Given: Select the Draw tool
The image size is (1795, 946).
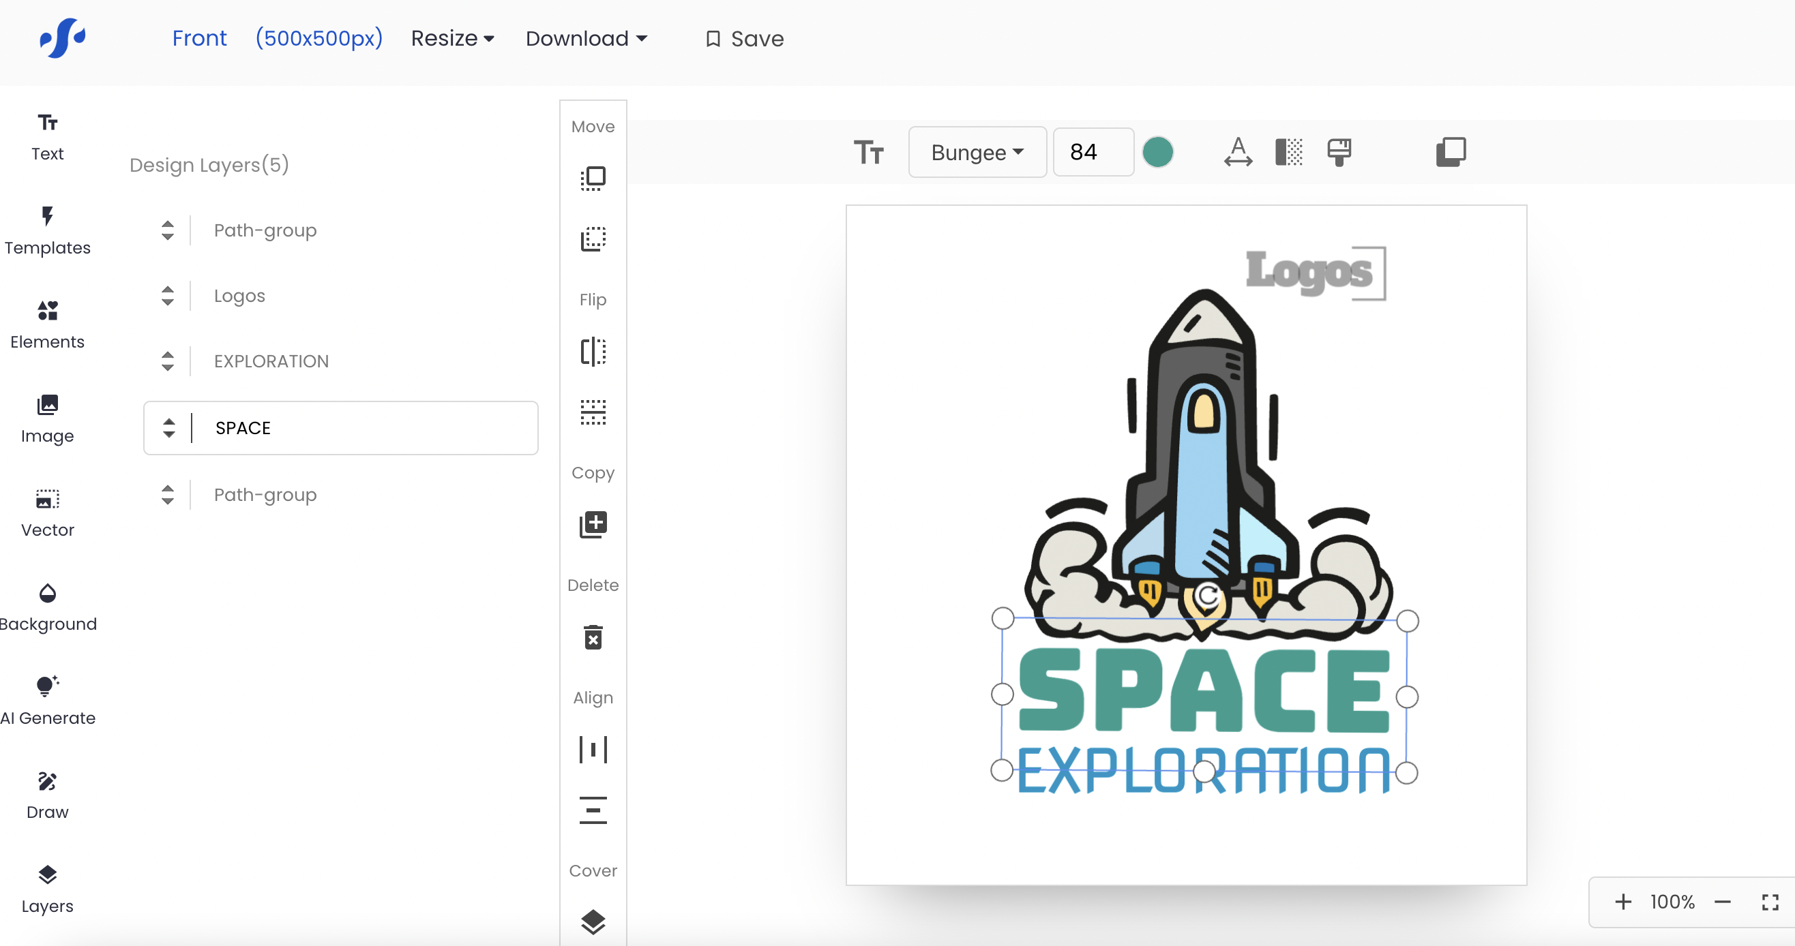Looking at the screenshot, I should coord(47,796).
